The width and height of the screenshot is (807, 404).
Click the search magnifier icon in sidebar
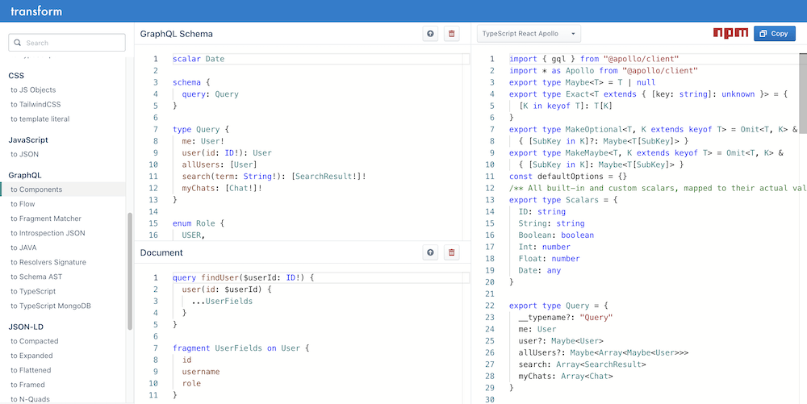18,43
